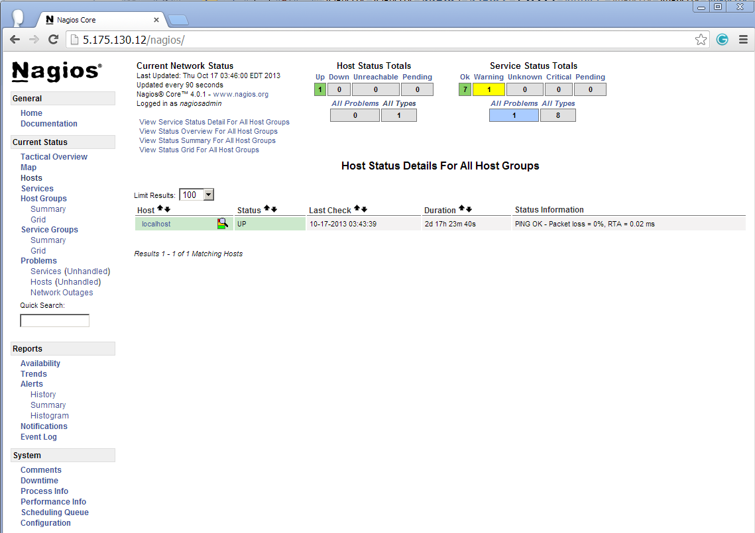Go to Hosts page

pos(31,178)
